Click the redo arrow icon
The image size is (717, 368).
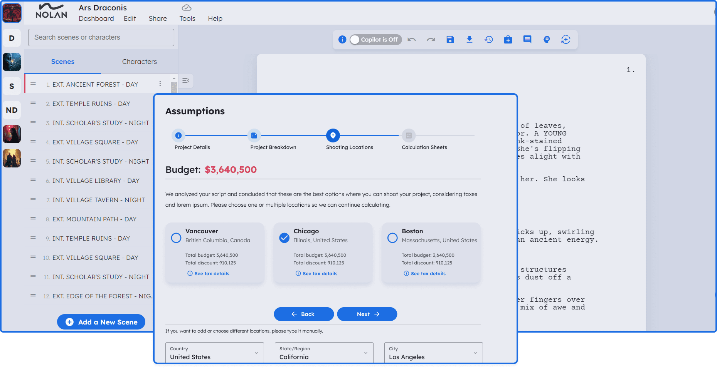[x=431, y=40]
